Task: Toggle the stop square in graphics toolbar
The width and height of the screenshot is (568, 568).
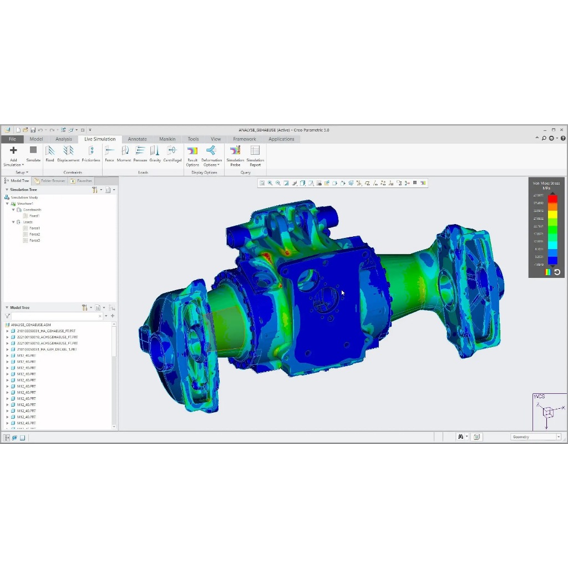Action: tap(415, 183)
